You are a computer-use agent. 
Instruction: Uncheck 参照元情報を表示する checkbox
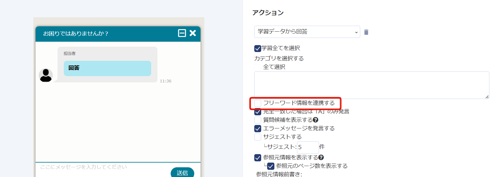258,158
